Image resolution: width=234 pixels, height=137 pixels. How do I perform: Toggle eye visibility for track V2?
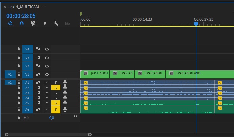(x=47, y=66)
